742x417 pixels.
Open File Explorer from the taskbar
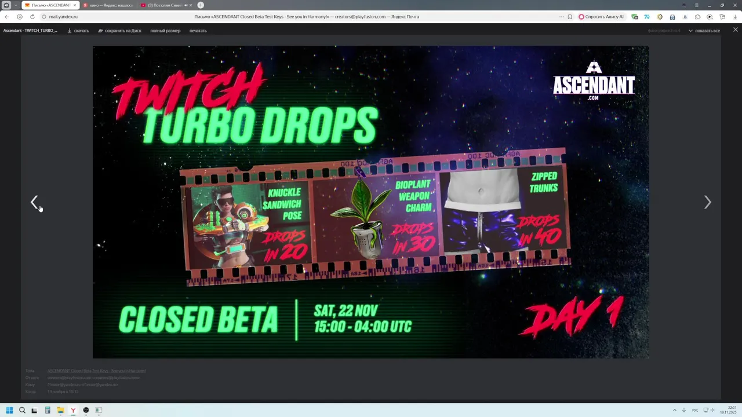tap(60, 410)
